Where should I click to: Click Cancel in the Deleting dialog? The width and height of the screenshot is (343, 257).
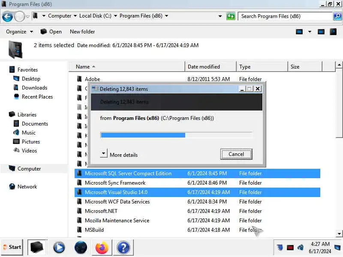pos(236,154)
